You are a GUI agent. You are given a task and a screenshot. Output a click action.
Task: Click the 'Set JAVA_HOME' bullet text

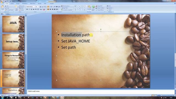76,41
